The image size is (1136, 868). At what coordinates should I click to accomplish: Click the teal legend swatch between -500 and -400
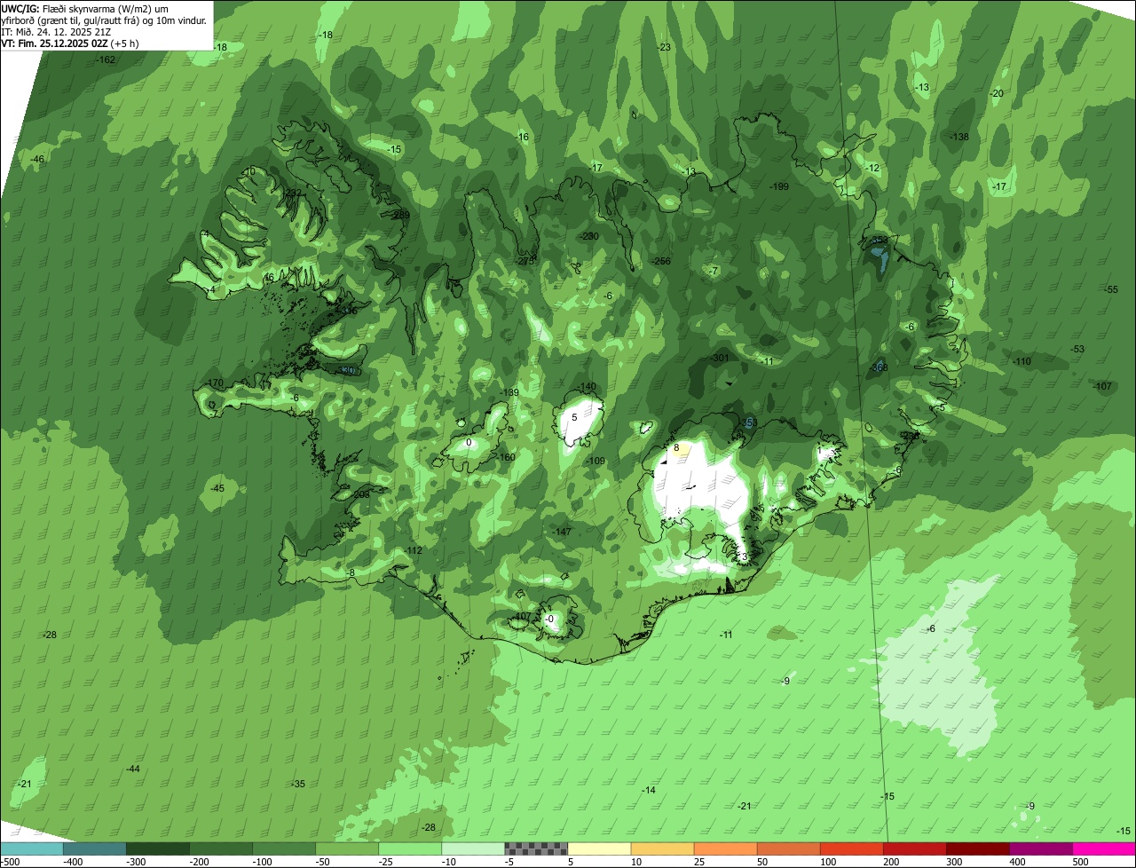coord(32,848)
